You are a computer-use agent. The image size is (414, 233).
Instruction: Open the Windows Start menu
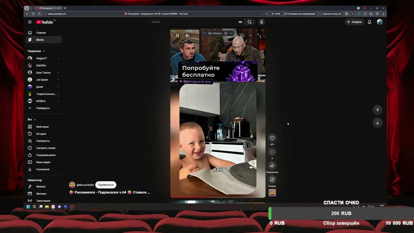28,207
